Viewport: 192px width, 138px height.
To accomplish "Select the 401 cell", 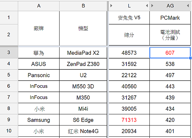I will [x=170, y=131].
